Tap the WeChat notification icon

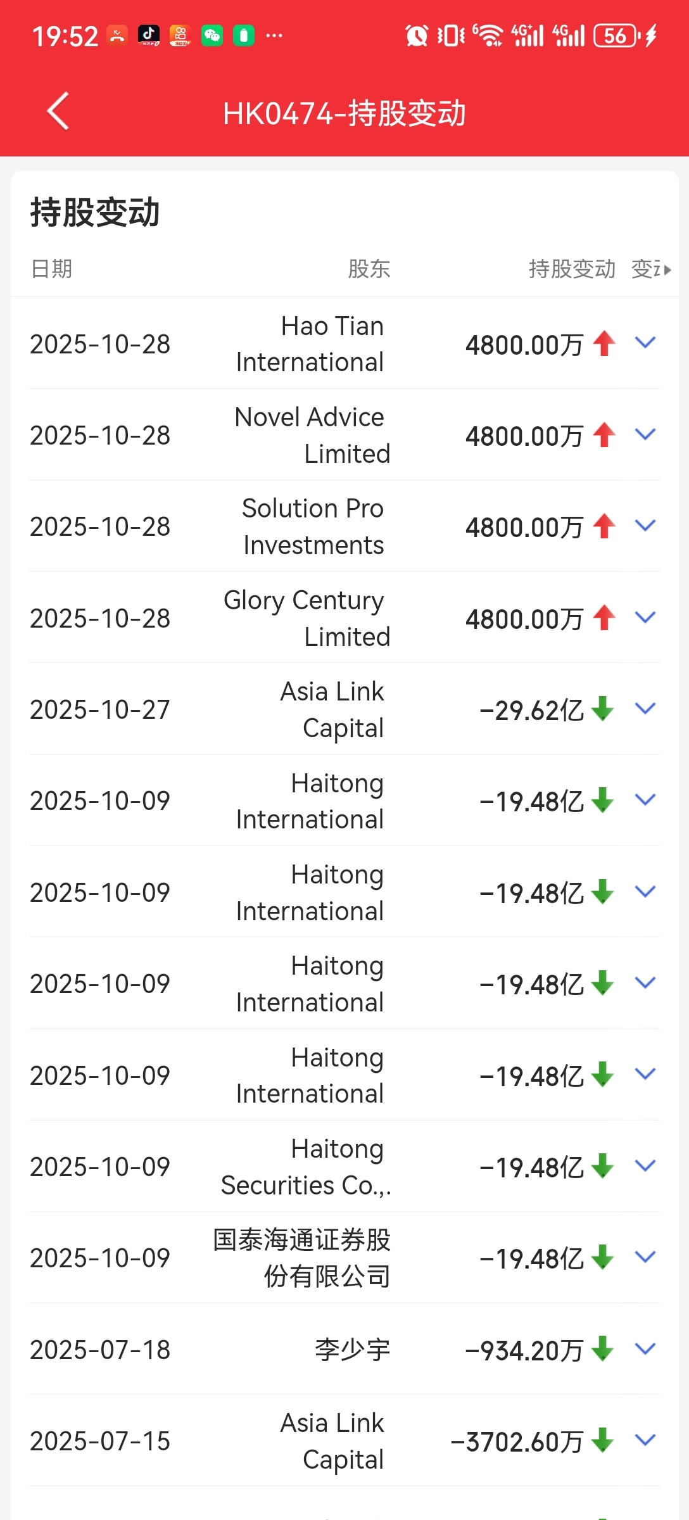[x=212, y=35]
